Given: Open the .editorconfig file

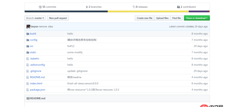Looking at the screenshot, I should click(38, 65).
